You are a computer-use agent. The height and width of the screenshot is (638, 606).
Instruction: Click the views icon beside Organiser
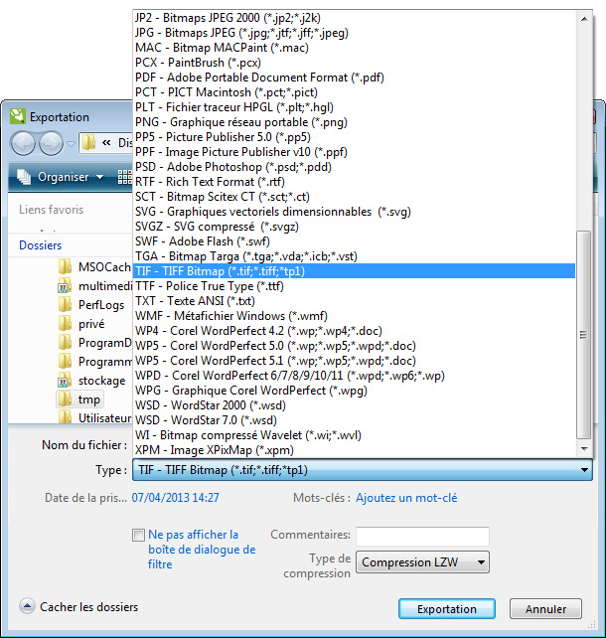coord(124,177)
